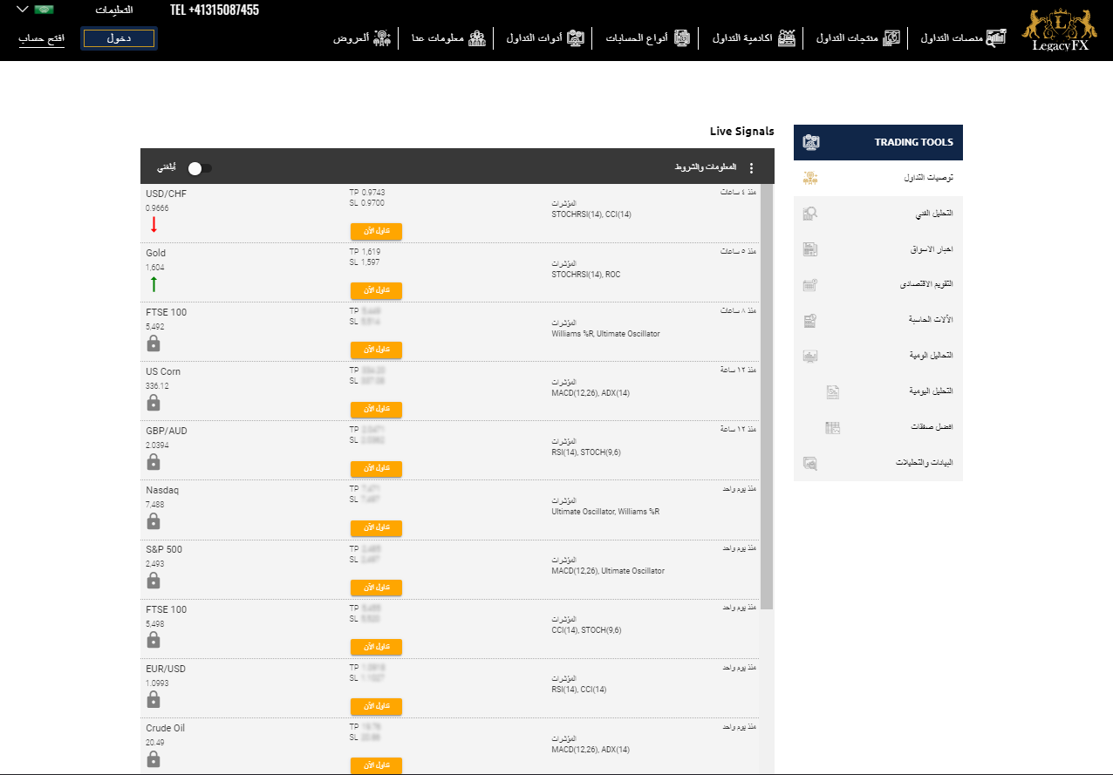The image size is (1113, 775).
Task: Click the Nasdaq instrument name
Action: point(160,490)
